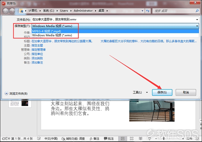Click the spell check icon in the status bar
This screenshot has width=202, height=142.
pos(39,139)
